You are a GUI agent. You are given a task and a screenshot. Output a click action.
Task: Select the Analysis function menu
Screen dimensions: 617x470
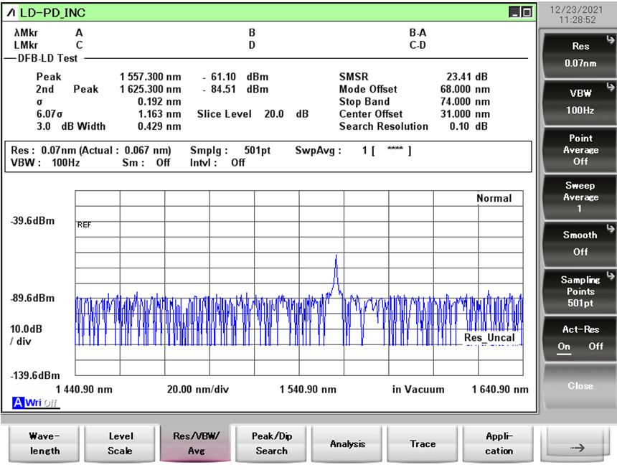coord(347,443)
